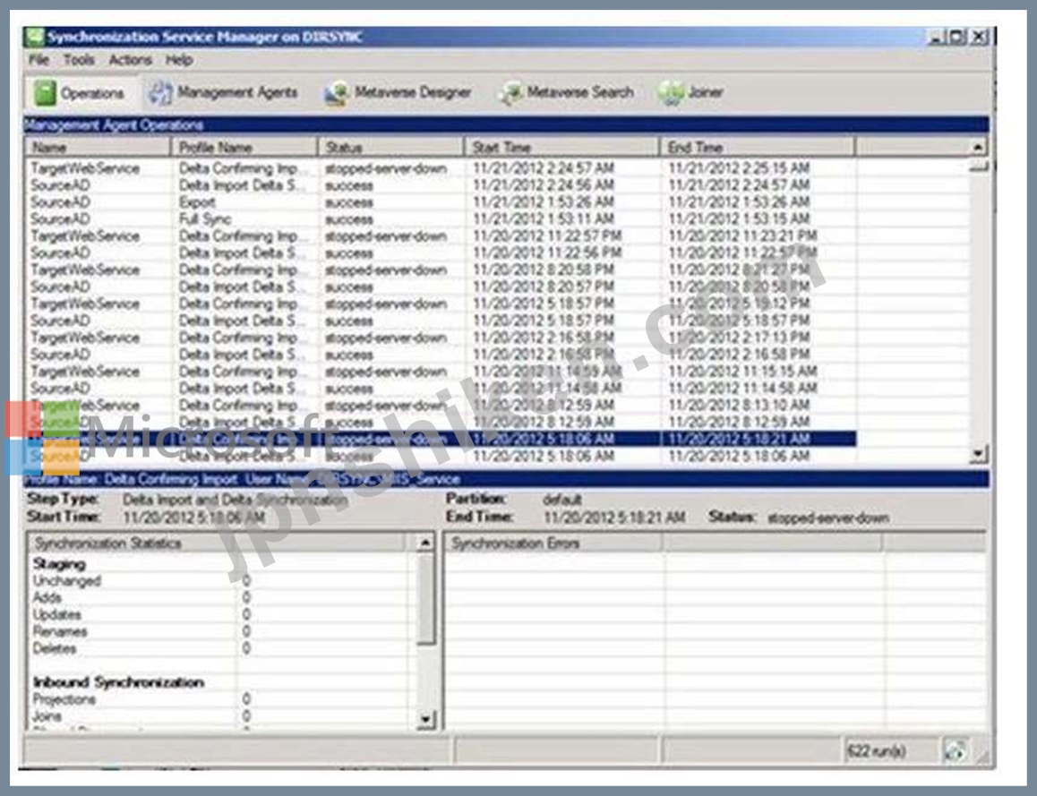
Task: Click the statistics panel scrollbar thumb
Action: coord(425,598)
